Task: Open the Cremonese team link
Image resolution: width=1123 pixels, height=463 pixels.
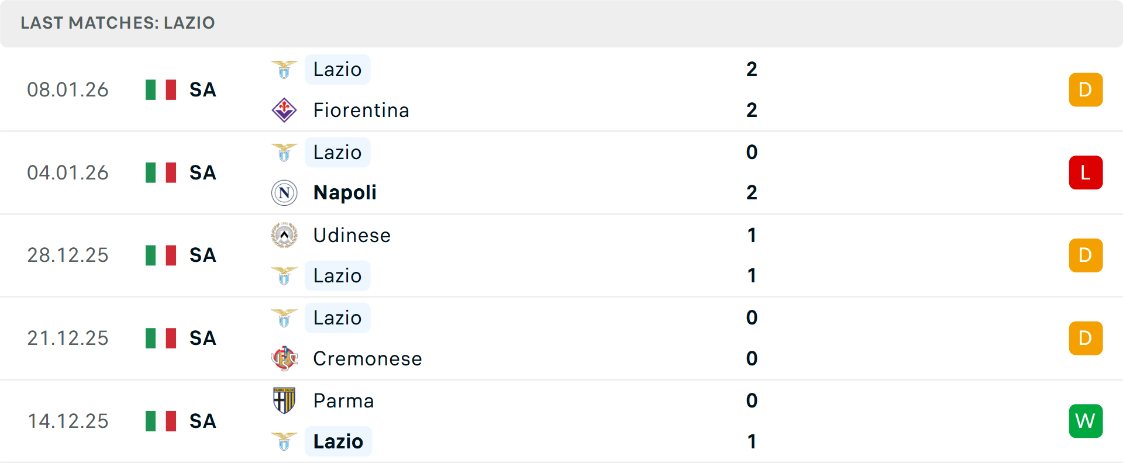Action: point(367,358)
